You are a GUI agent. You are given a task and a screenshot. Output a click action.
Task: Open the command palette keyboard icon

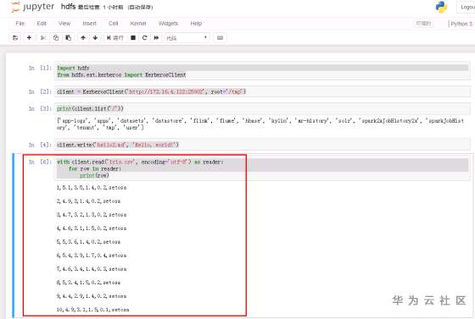220,38
